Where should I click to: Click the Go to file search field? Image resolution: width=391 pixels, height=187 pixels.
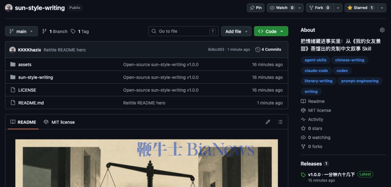(x=183, y=31)
